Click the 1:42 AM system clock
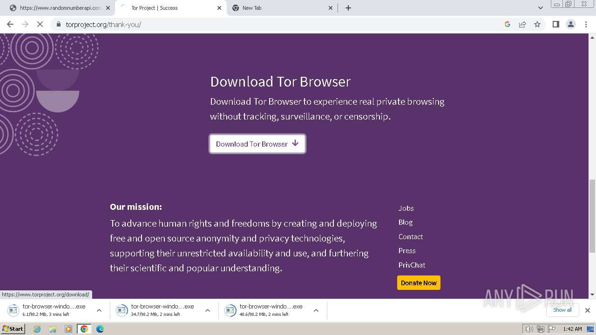596x335 pixels. pyautogui.click(x=572, y=329)
